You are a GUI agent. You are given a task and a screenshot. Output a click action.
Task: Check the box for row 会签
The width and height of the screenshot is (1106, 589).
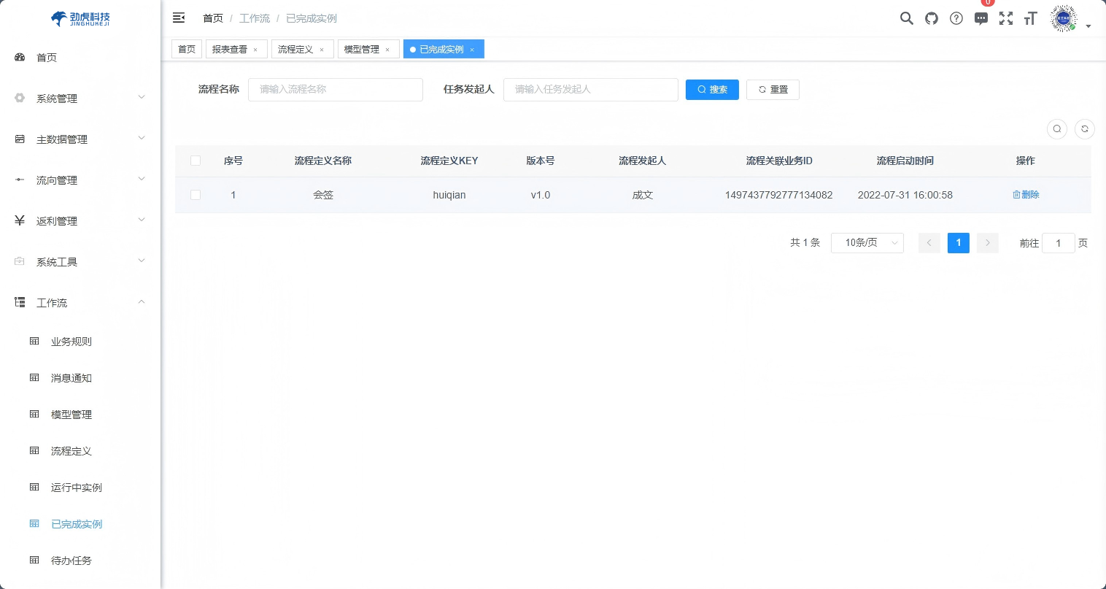196,195
